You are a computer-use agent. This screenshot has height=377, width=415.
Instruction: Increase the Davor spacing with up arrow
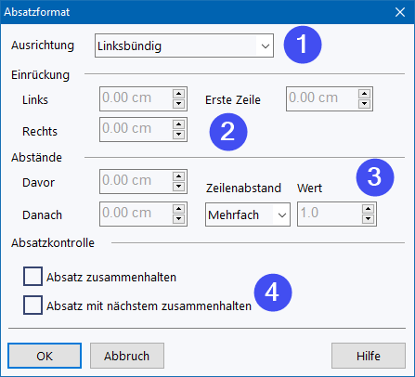pyautogui.click(x=179, y=176)
